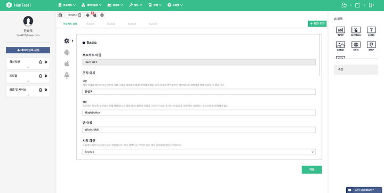Click the 속성 properties panel header
The width and height of the screenshot is (384, 193).
[x=356, y=69]
